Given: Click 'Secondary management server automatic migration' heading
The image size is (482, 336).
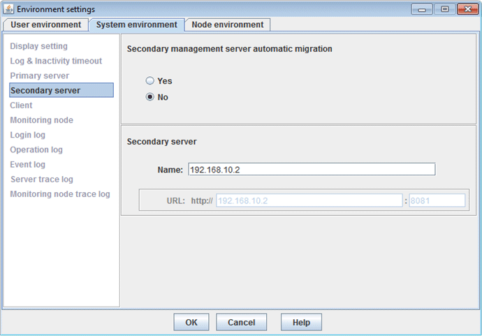Looking at the screenshot, I should [230, 49].
